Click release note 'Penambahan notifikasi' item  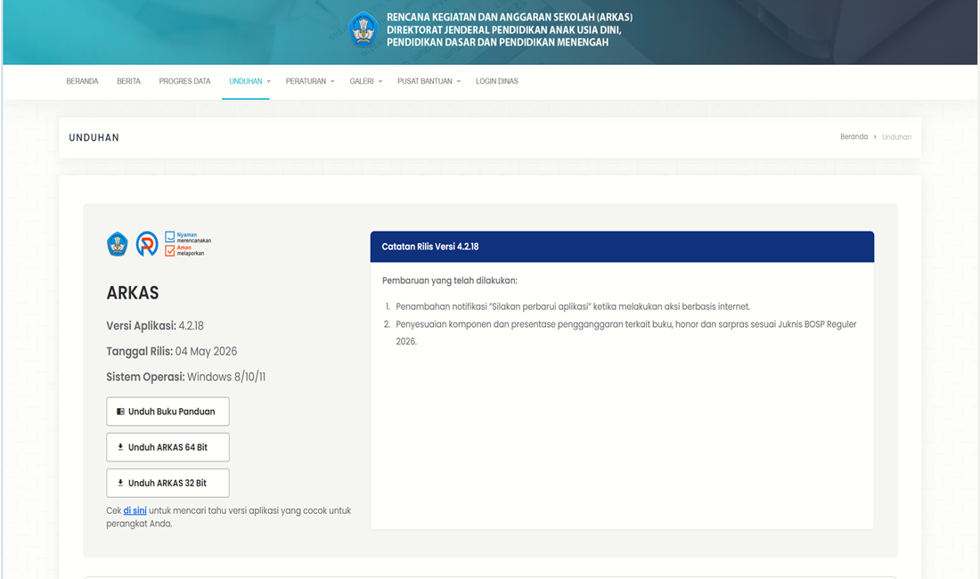tap(573, 306)
